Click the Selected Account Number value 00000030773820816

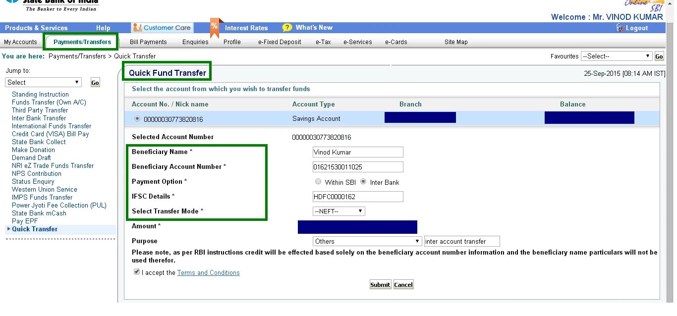(322, 137)
